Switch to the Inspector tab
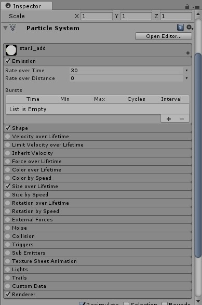The image size is (202, 305). tap(26, 6)
